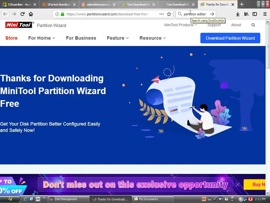The width and height of the screenshot is (270, 203).
Task: Open page actions three-dot menu
Action: tap(162, 14)
